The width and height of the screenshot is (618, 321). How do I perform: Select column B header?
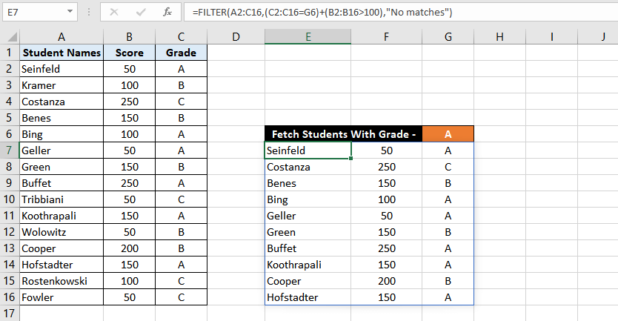129,37
